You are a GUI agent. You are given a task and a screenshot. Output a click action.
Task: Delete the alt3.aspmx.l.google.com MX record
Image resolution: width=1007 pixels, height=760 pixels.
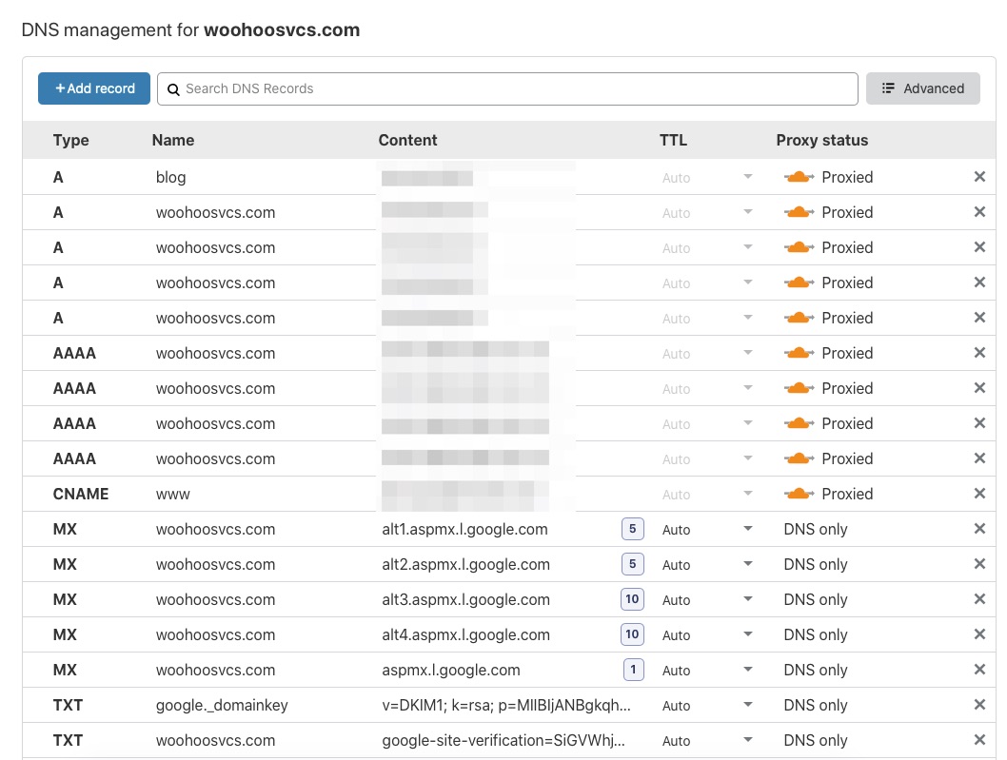pyautogui.click(x=979, y=599)
